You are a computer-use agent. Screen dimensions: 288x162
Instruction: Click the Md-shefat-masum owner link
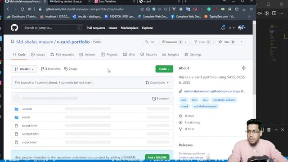coord(35,42)
